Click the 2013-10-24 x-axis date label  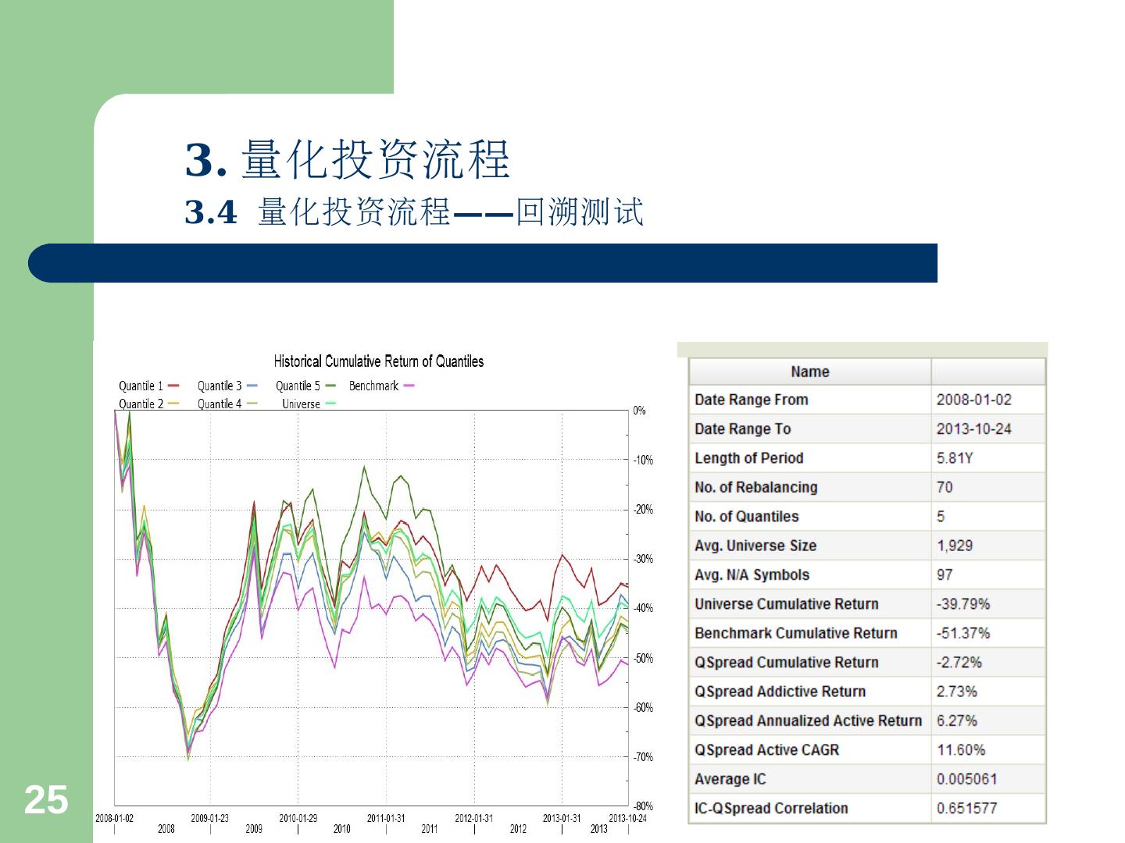tap(627, 818)
